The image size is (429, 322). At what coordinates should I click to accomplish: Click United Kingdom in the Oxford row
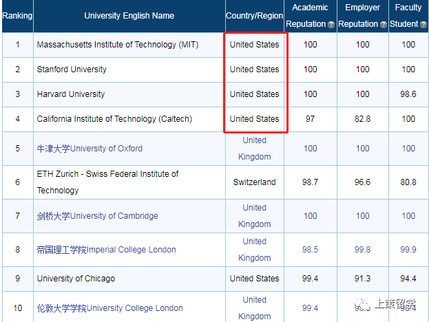click(255, 149)
